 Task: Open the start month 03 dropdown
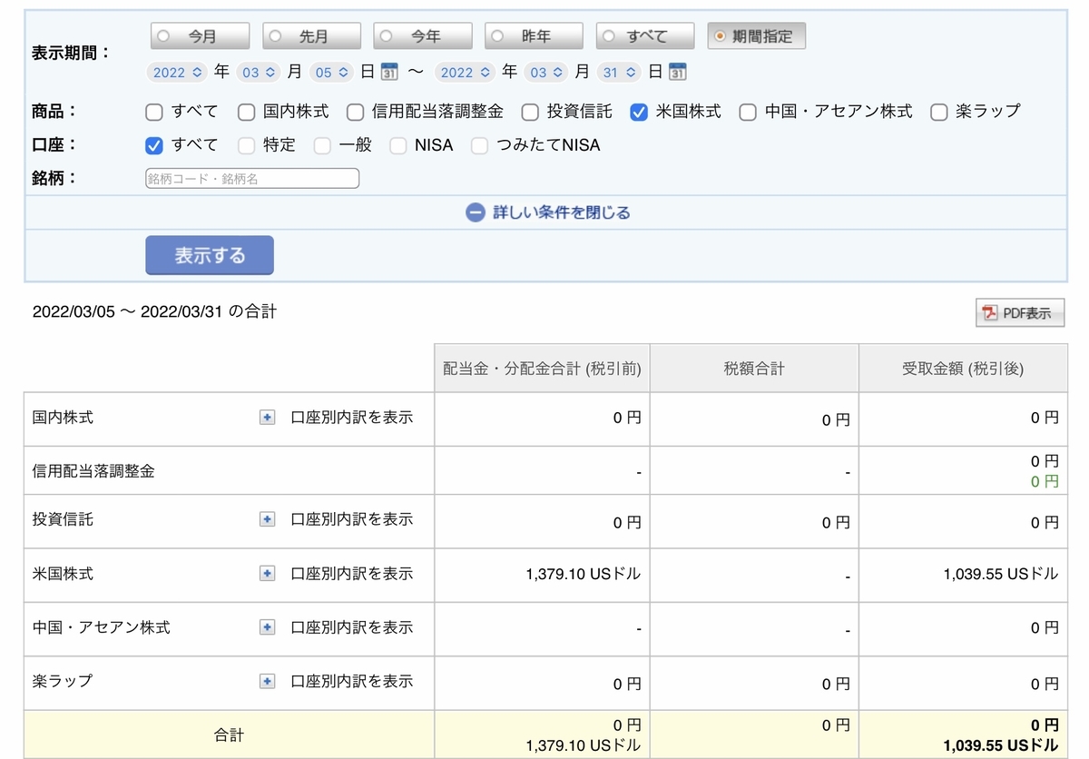tap(259, 72)
